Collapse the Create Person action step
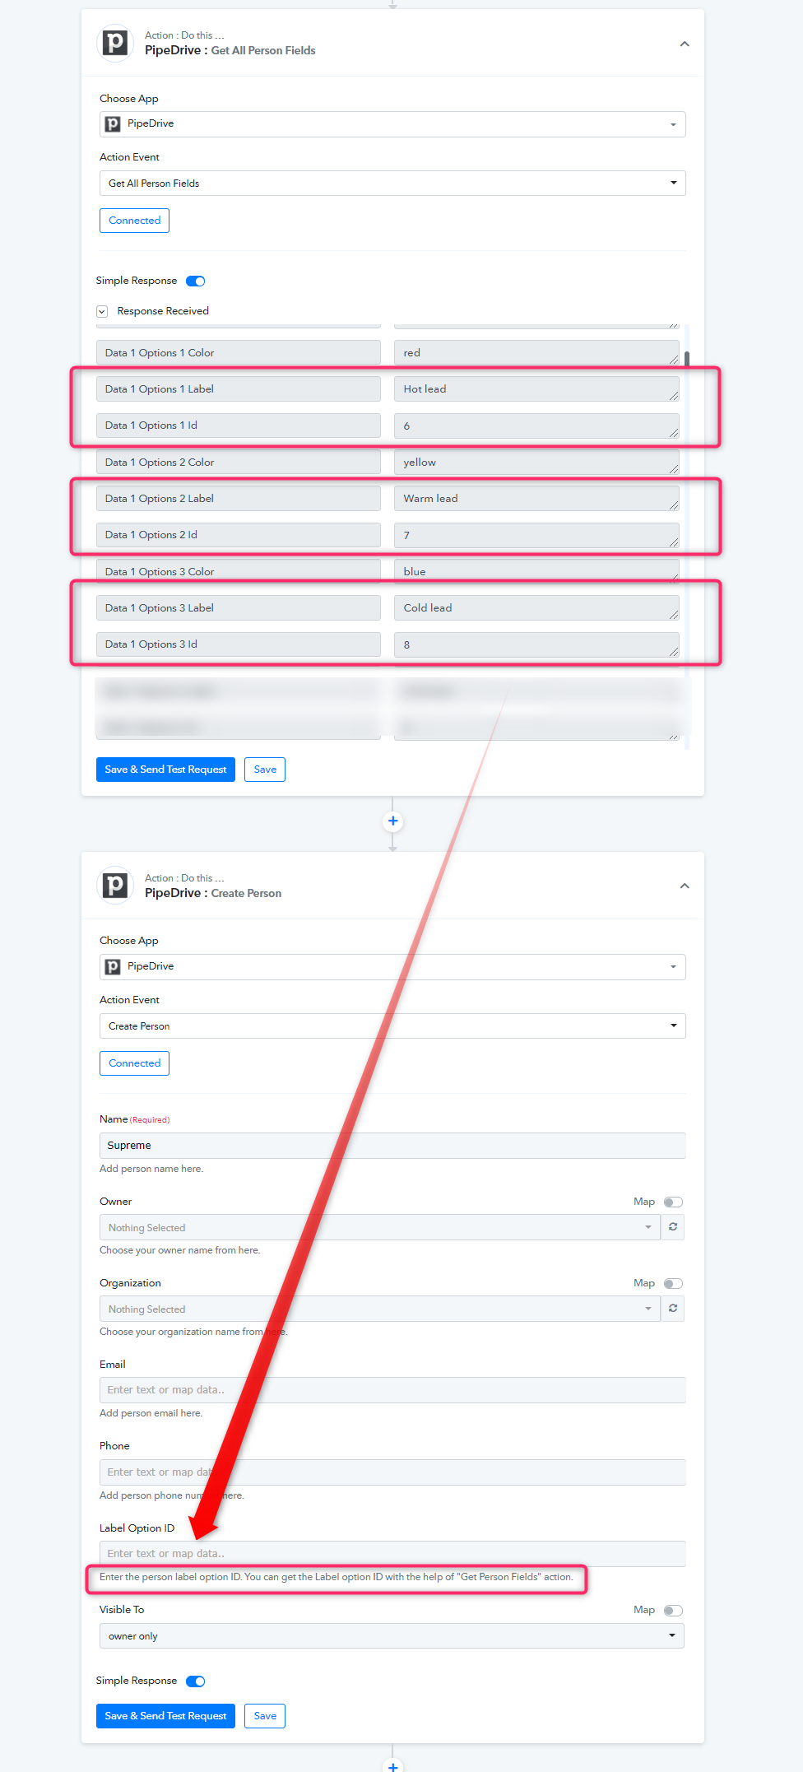The image size is (803, 1772). (x=685, y=886)
